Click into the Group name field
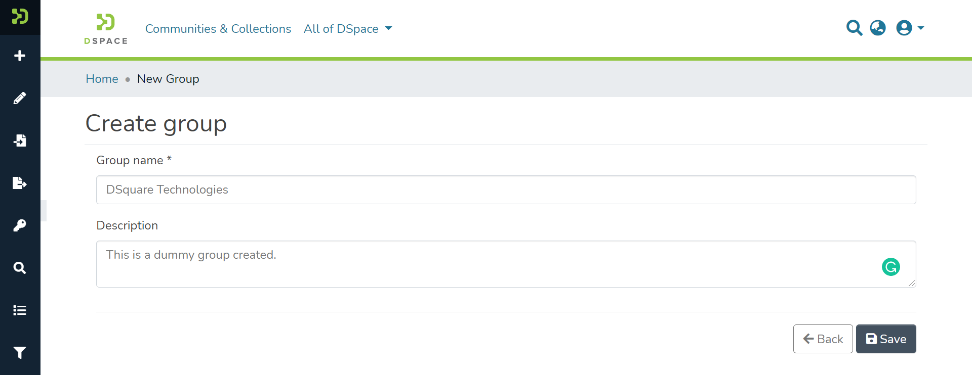Viewport: 972px width, 375px height. (x=506, y=190)
